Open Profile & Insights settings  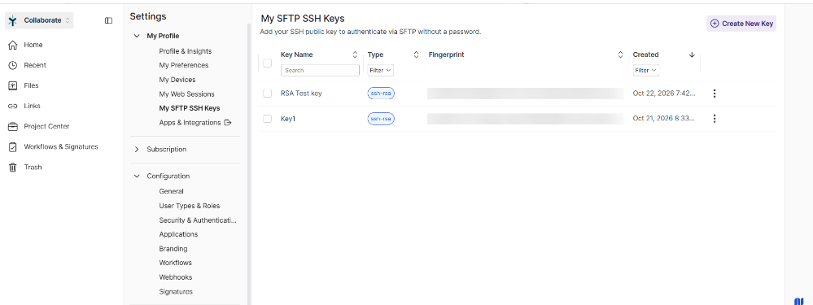185,51
